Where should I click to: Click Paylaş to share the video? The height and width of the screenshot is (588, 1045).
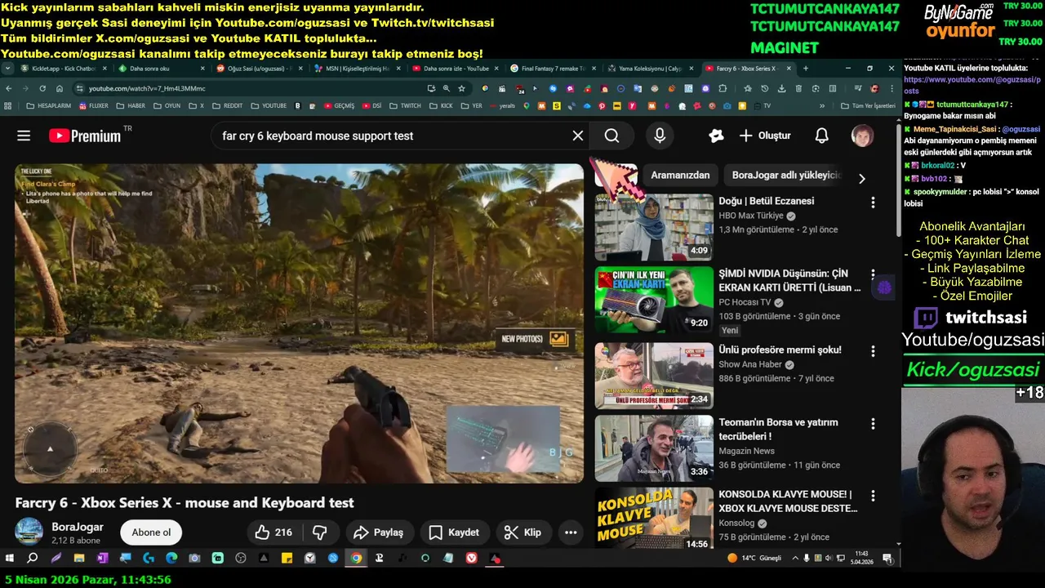pyautogui.click(x=379, y=532)
